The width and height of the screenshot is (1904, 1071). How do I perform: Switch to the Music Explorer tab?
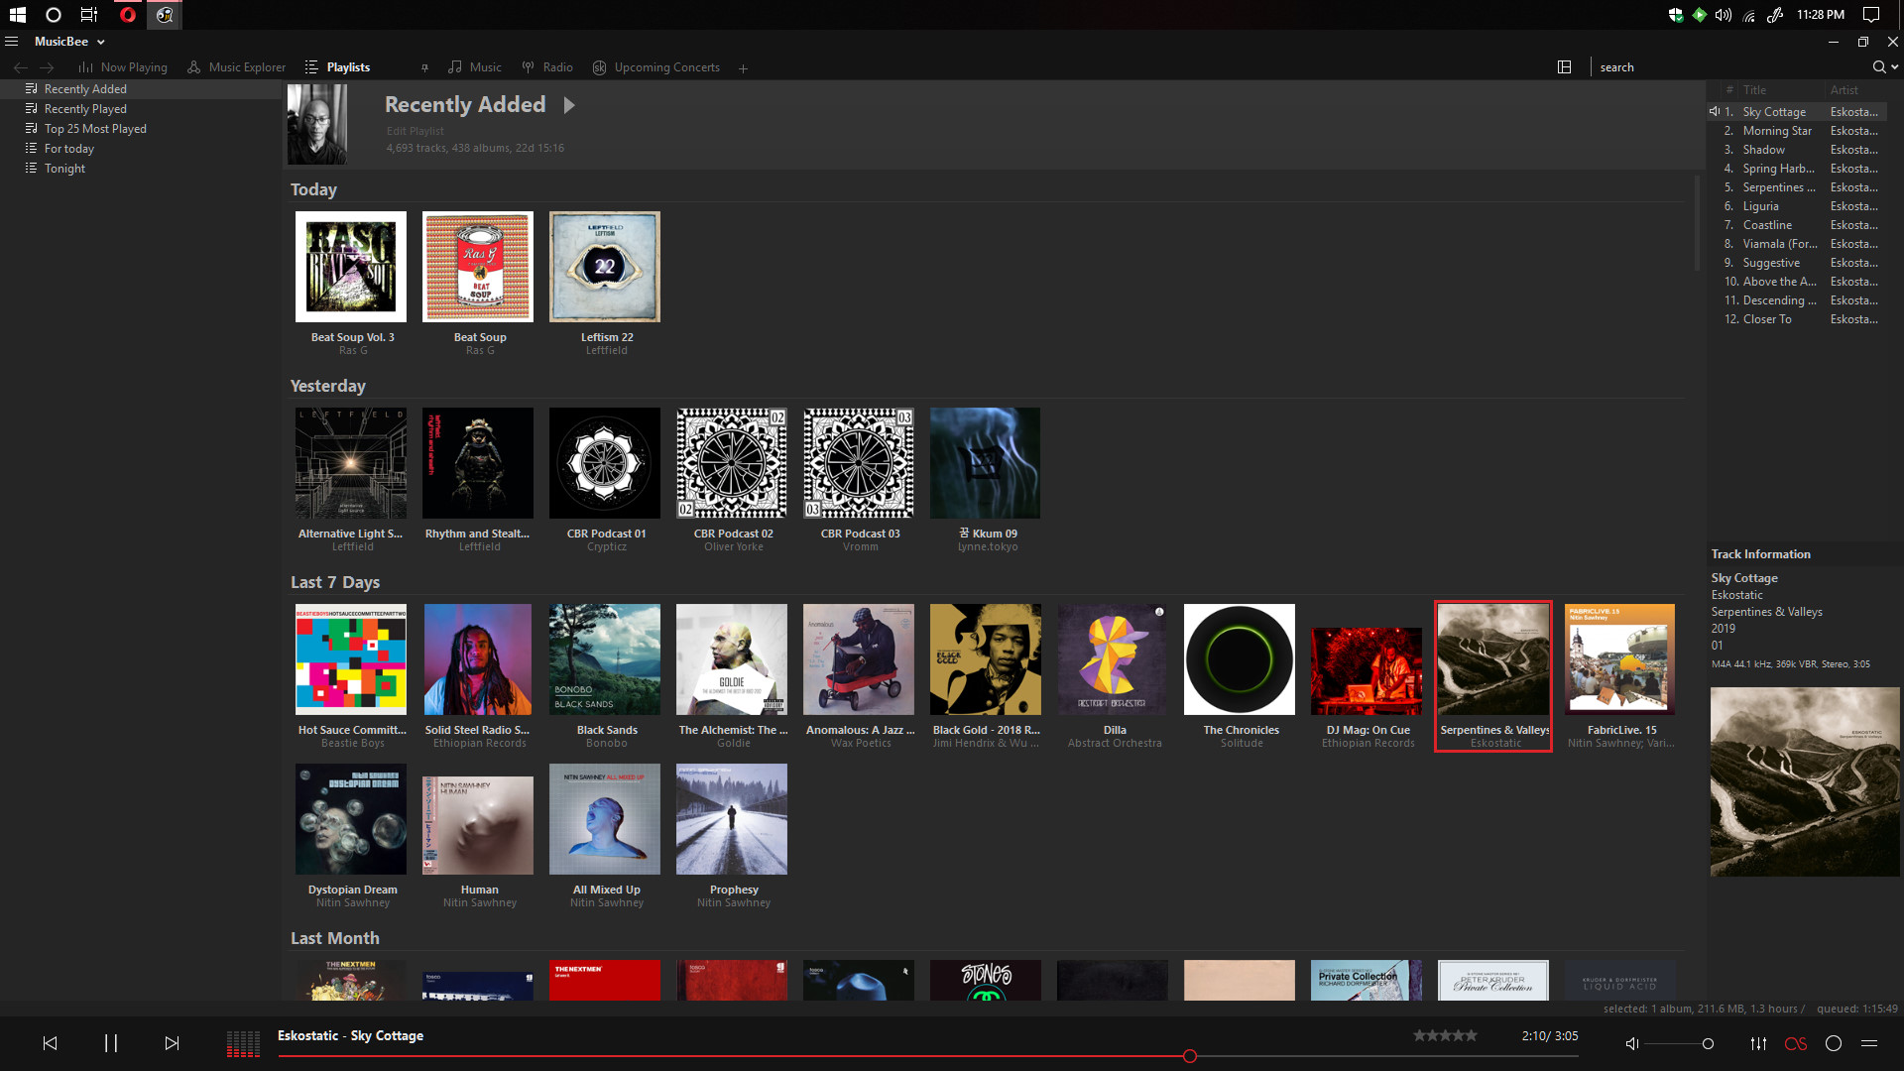point(237,67)
